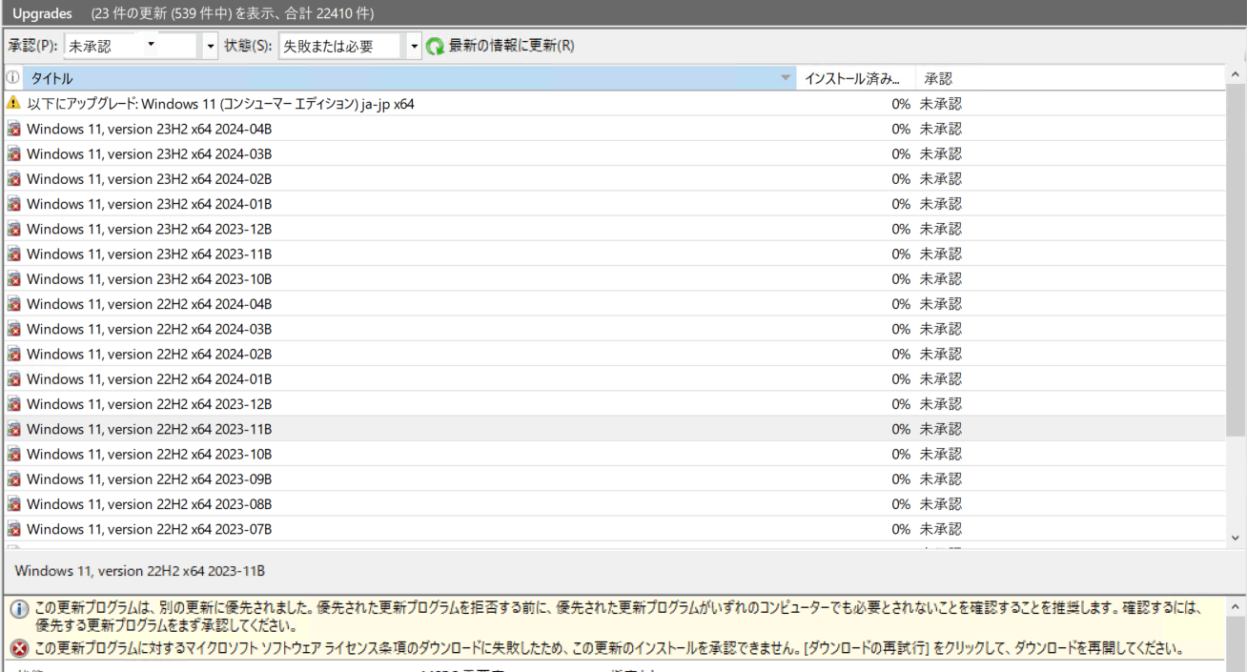Select Windows 11, version 22H2 x64 2024-04B

pos(615,303)
